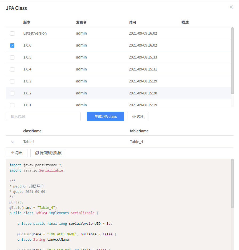This screenshot has height=250, width=239.
Task: Tick the Latest Version checkbox
Action: [x=12, y=34]
